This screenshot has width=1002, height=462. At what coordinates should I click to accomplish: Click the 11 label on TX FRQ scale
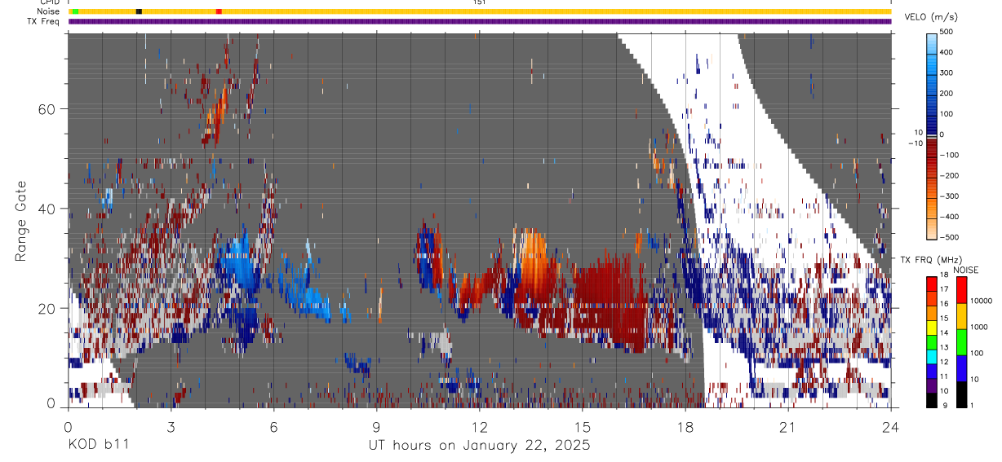pyautogui.click(x=945, y=377)
